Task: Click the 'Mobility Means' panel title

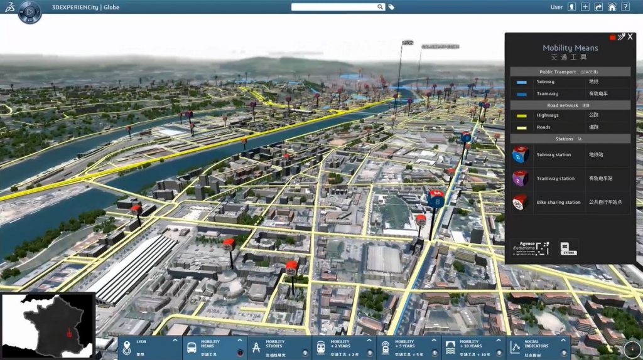Action: 570,48
